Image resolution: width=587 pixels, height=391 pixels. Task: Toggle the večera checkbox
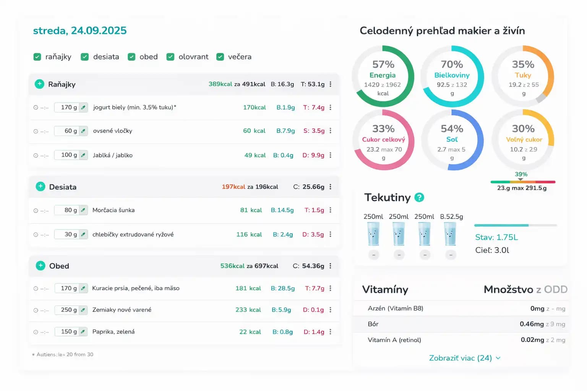click(x=220, y=57)
